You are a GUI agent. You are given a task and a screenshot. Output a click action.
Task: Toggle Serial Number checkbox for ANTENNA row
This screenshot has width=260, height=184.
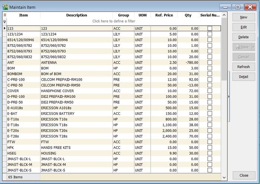(x=210, y=62)
